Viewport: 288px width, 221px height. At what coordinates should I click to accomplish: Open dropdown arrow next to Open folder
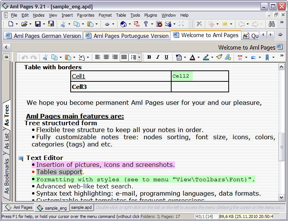click(30, 24)
